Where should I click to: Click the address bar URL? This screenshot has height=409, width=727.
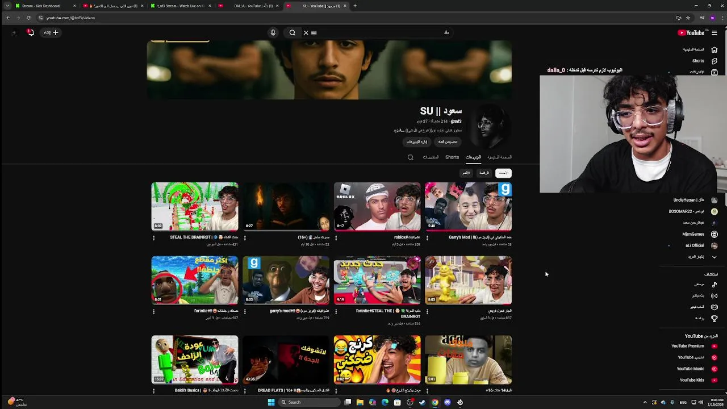click(70, 18)
